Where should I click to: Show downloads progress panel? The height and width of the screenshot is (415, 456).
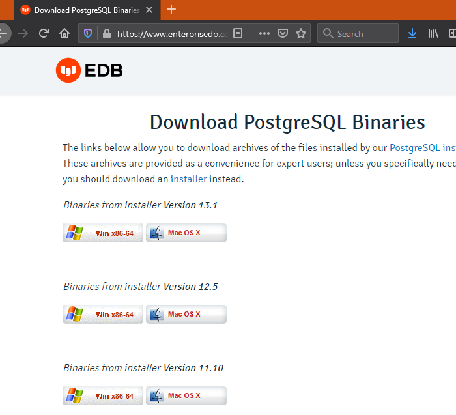[x=412, y=33]
